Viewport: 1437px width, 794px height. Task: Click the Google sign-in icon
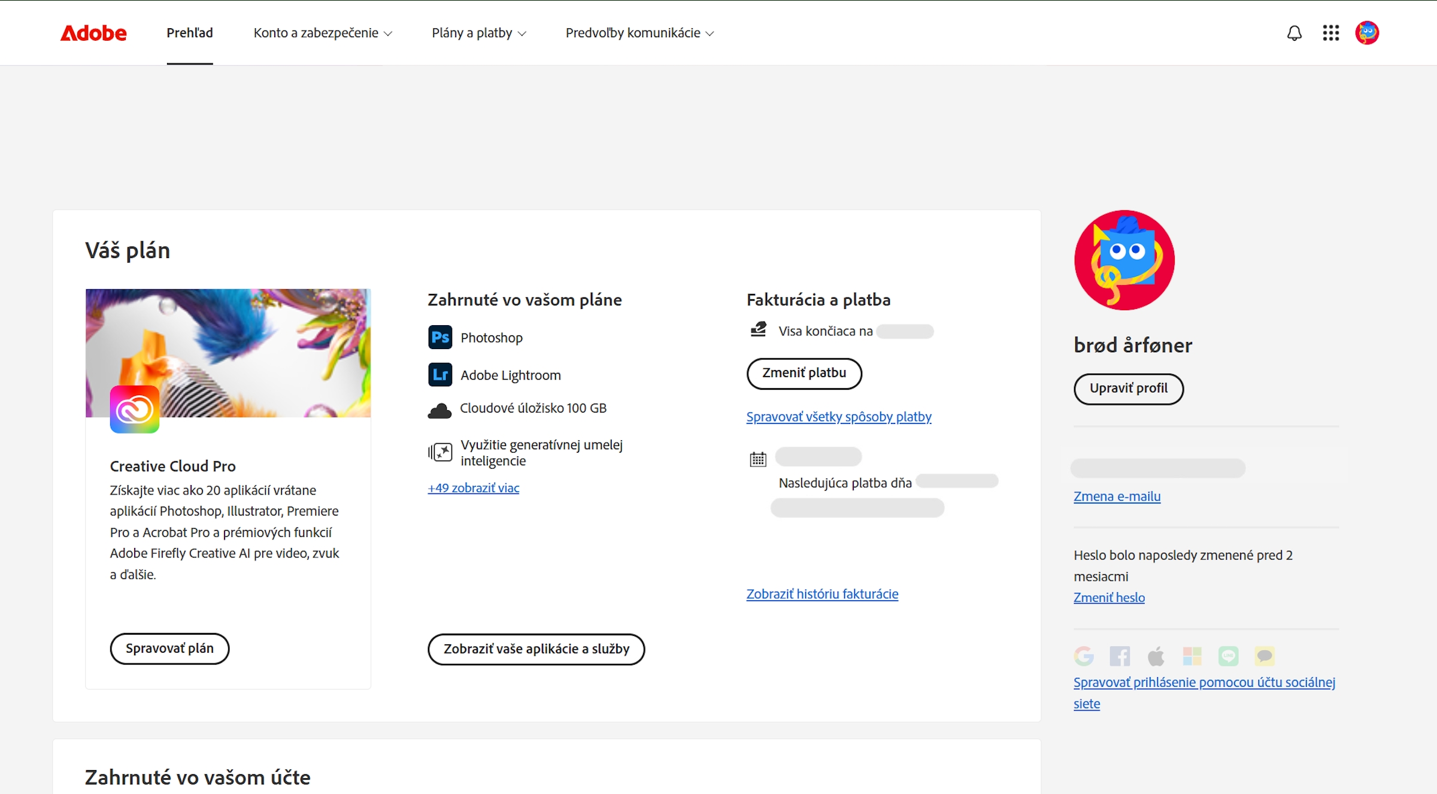(x=1084, y=656)
